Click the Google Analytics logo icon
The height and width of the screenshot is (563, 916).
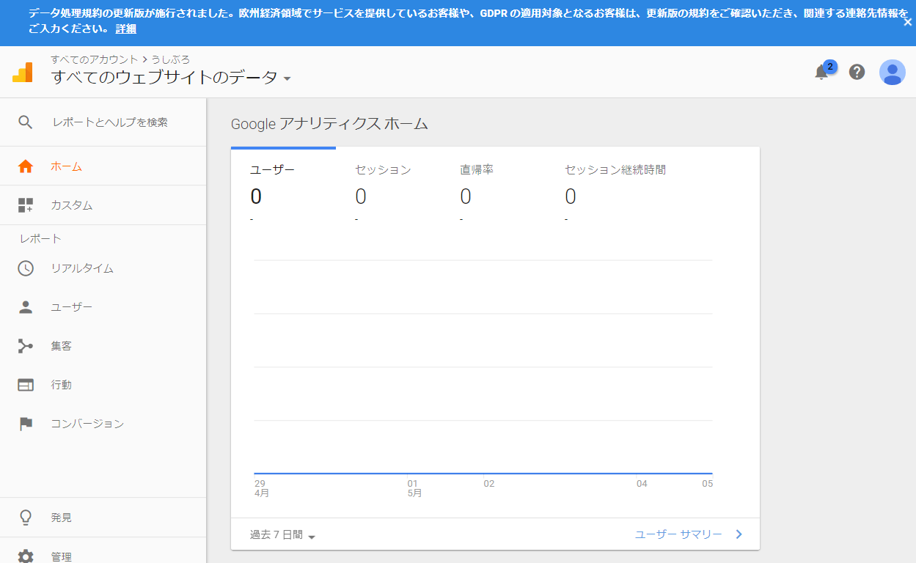(x=23, y=73)
